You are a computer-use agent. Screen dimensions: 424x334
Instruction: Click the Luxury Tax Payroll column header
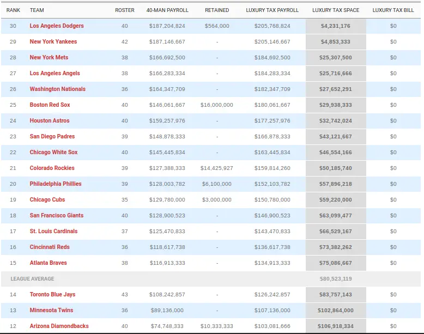click(272, 10)
